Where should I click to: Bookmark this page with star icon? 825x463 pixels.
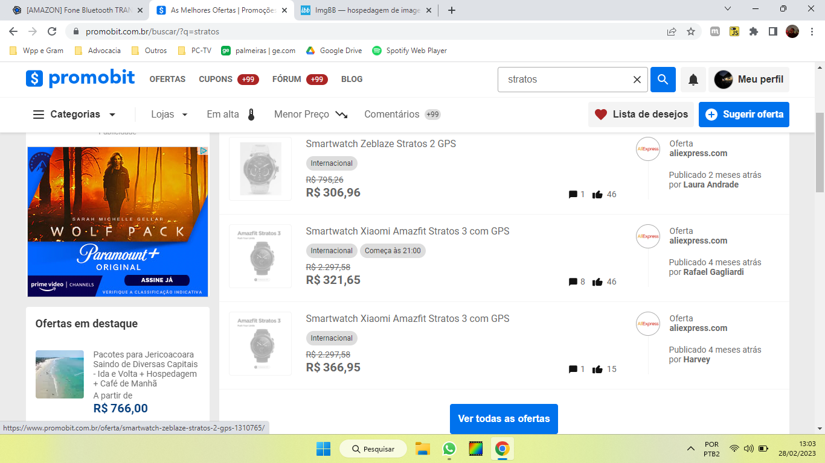point(691,31)
